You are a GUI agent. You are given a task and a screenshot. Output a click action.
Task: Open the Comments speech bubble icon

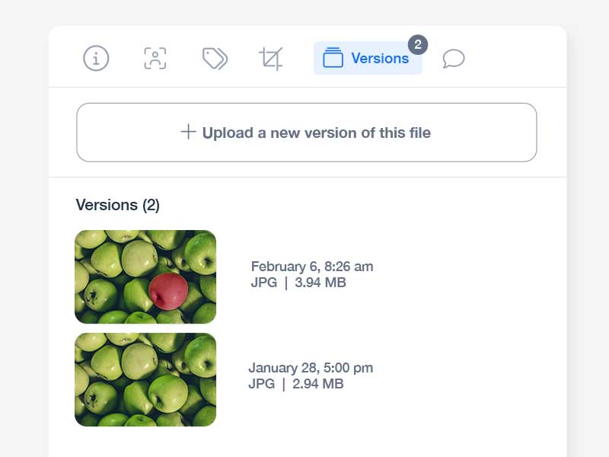454,59
